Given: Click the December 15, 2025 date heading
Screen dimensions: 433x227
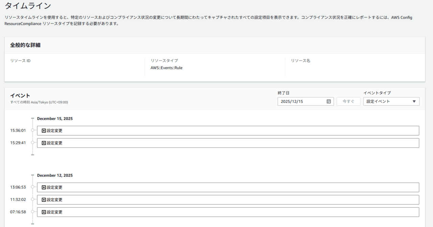Looking at the screenshot, I should click(x=55, y=119).
